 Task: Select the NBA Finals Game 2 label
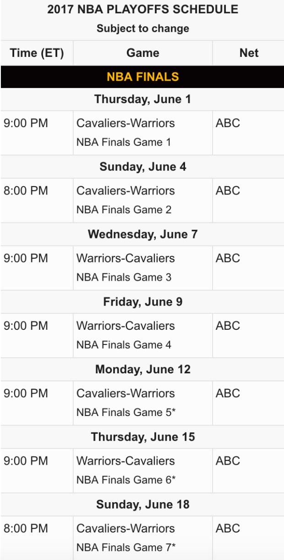(124, 210)
